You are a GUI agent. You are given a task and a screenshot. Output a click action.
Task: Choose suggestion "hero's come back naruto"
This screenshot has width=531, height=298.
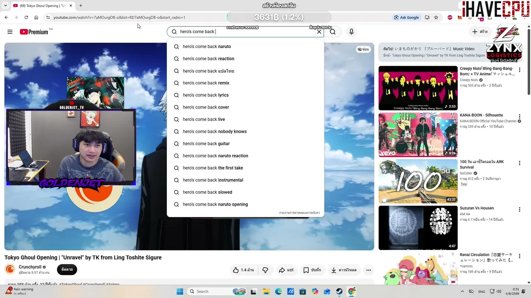[x=245, y=46]
